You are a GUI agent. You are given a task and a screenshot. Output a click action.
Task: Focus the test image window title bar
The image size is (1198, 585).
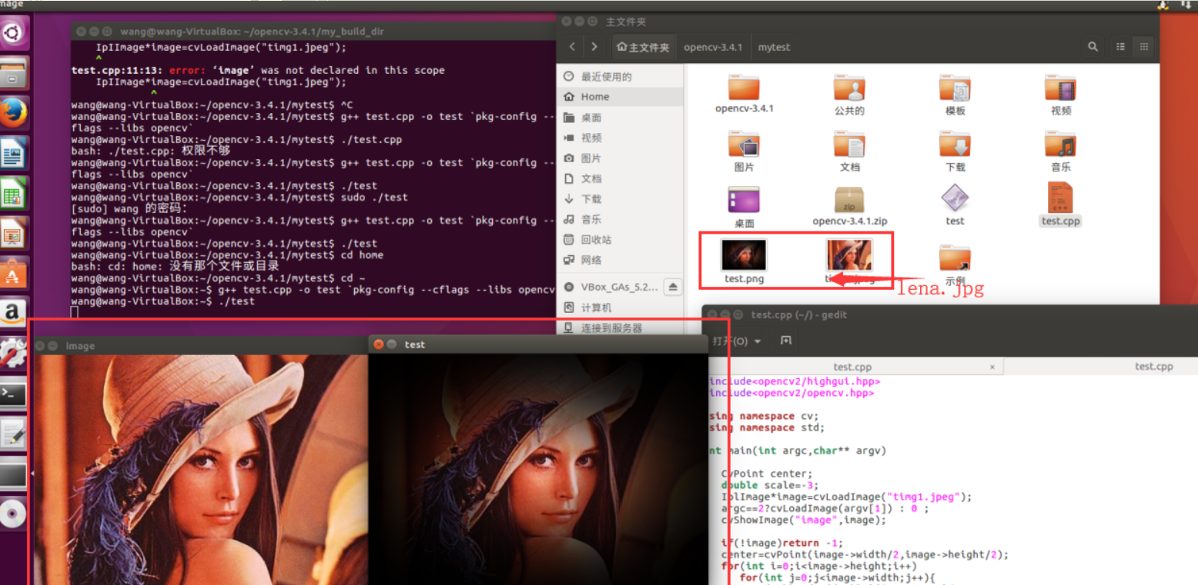click(537, 344)
